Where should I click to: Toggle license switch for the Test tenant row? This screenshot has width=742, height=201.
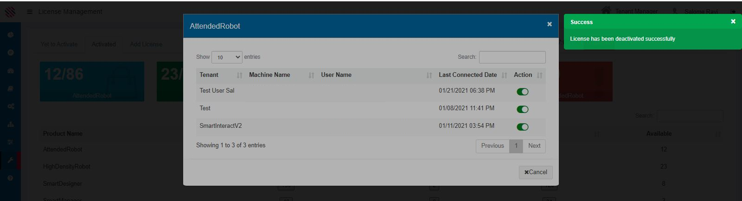(x=523, y=109)
